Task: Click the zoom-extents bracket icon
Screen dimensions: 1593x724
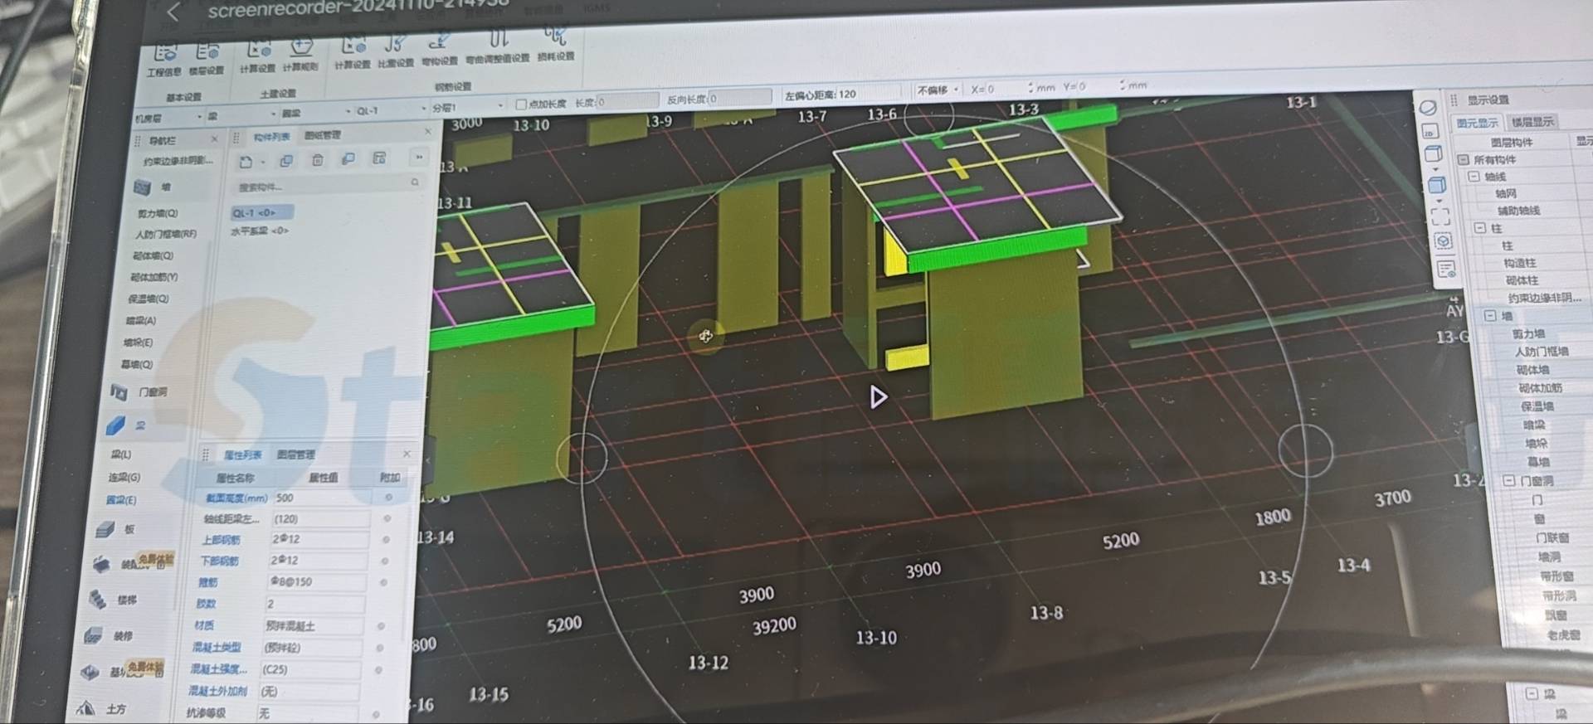Action: (x=1441, y=215)
